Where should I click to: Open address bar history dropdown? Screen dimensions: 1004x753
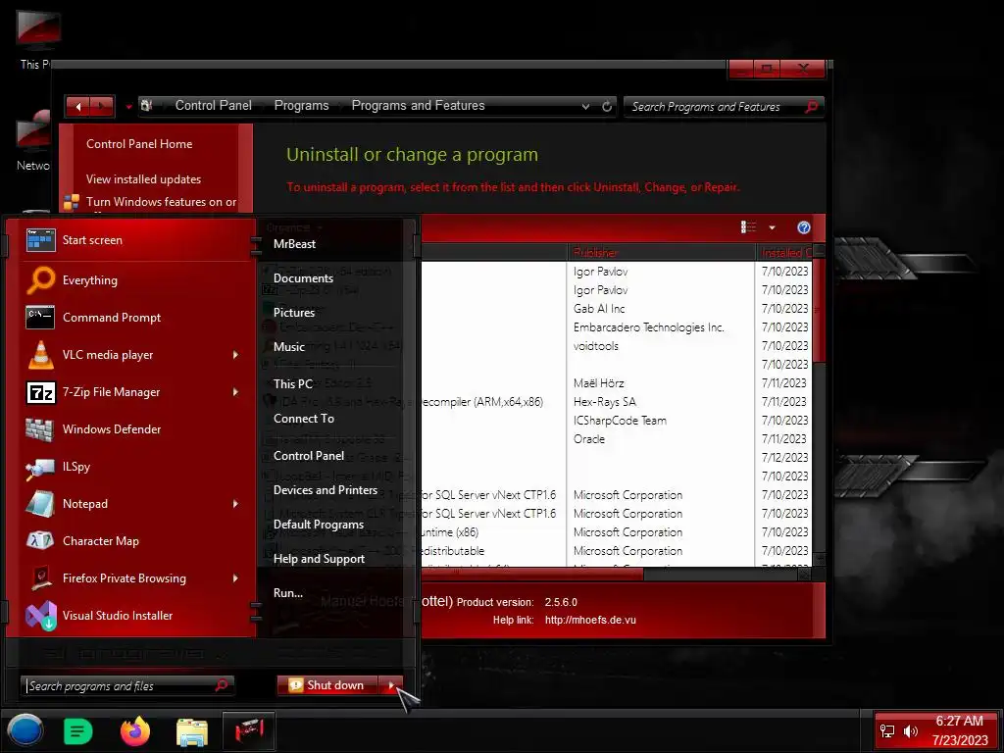tap(585, 107)
